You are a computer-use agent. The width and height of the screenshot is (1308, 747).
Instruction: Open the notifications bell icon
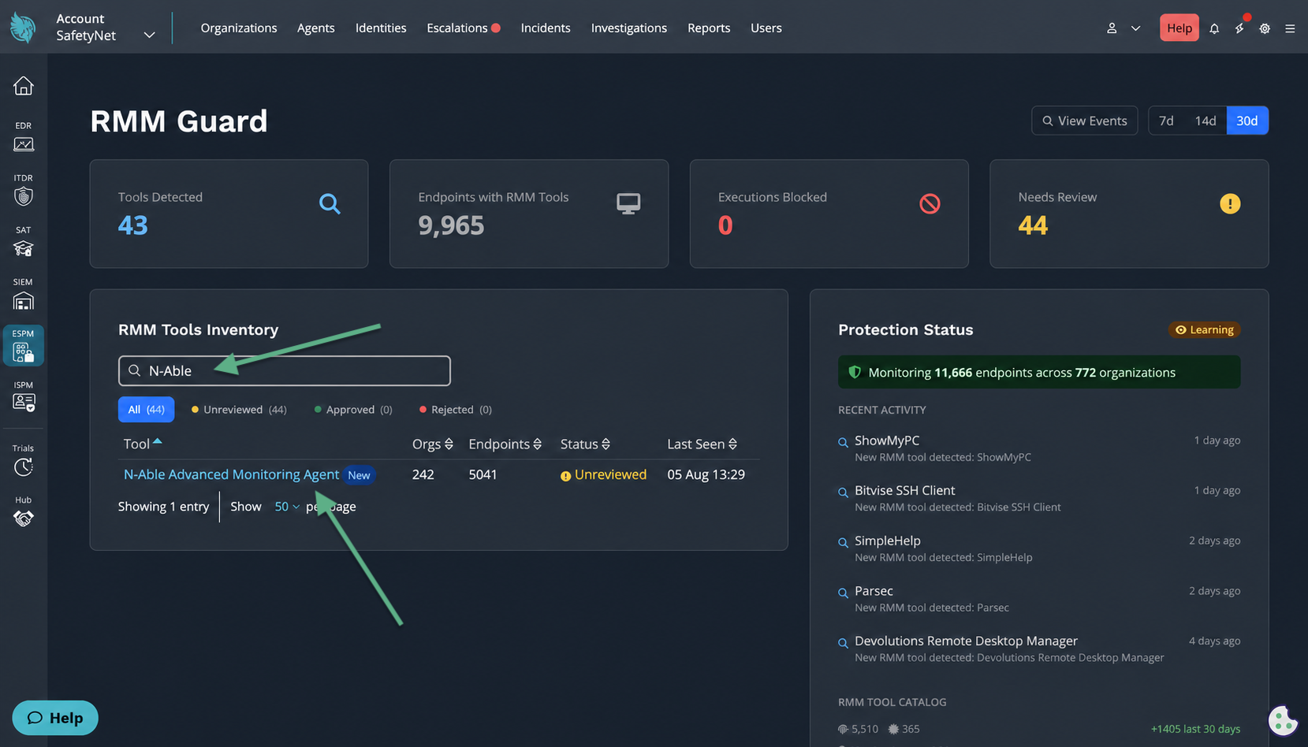click(1214, 28)
